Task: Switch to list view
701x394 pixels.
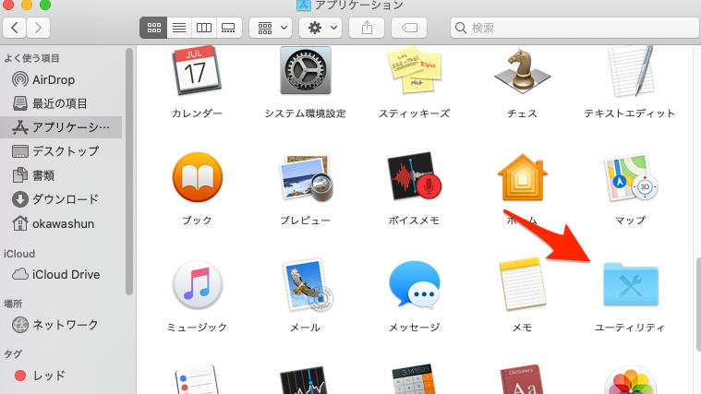Action: point(179,28)
